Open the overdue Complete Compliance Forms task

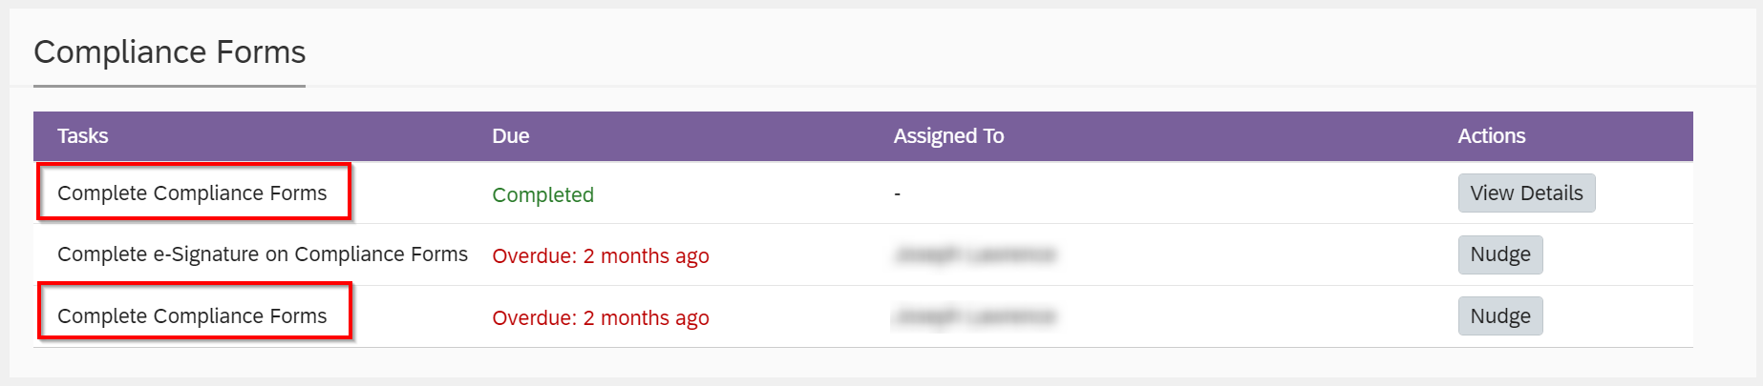192,316
